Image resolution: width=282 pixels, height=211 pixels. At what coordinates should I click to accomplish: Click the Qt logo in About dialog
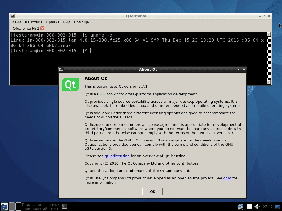coord(70,85)
